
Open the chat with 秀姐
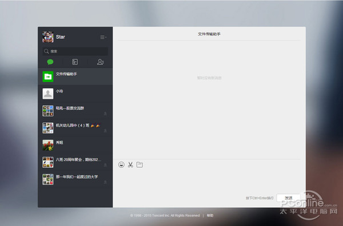pos(75,145)
